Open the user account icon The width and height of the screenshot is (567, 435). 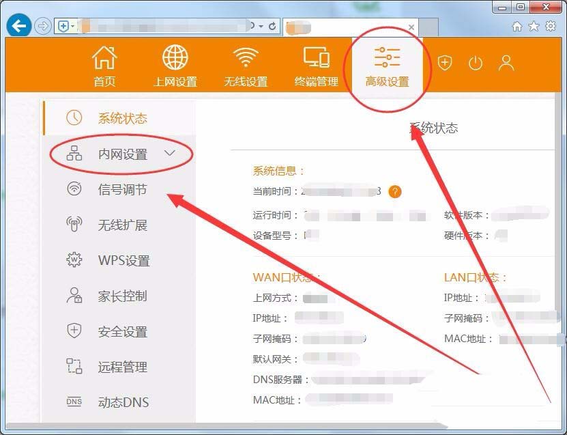coord(506,63)
